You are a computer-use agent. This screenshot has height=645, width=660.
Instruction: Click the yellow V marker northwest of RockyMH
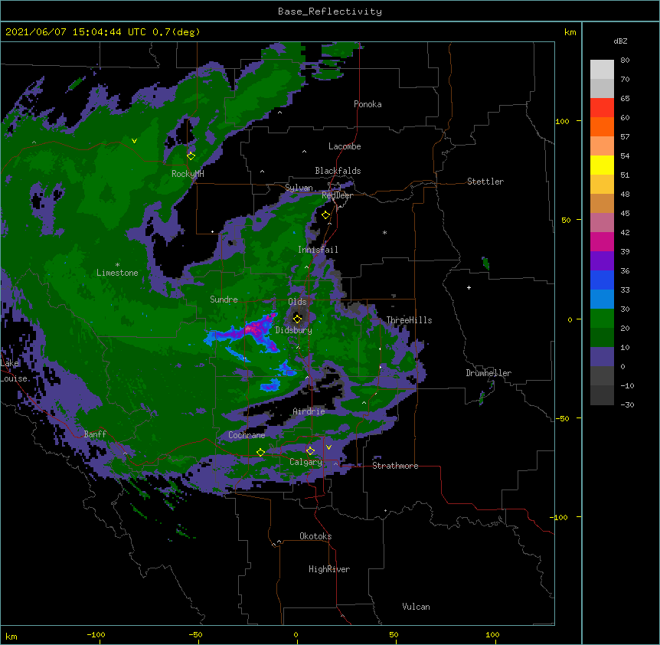pos(134,141)
